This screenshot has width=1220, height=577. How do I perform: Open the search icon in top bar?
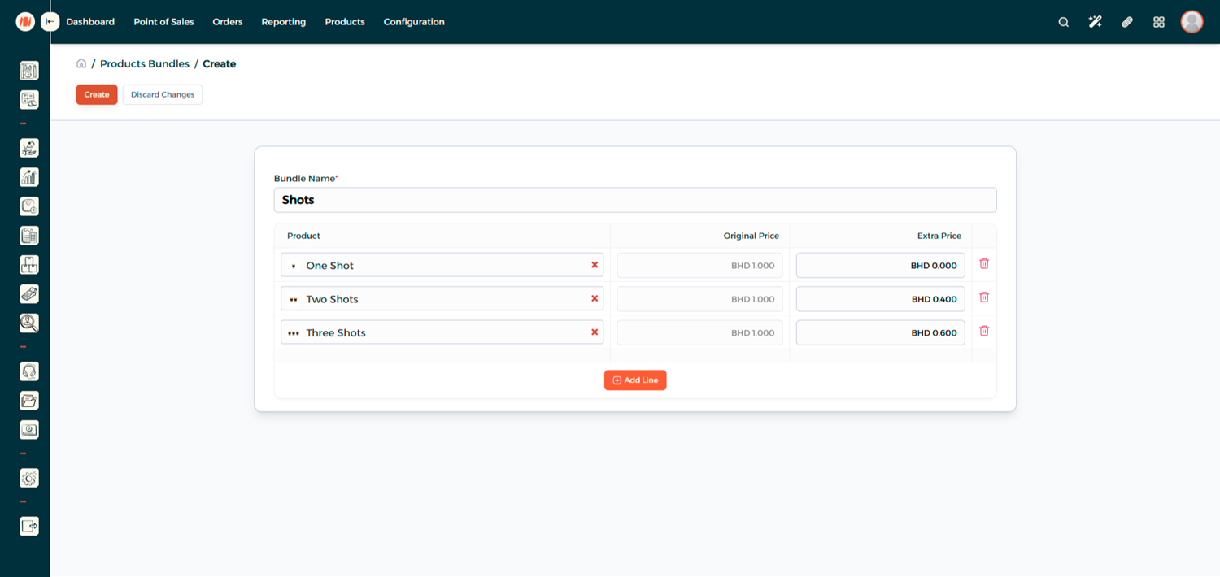1063,22
